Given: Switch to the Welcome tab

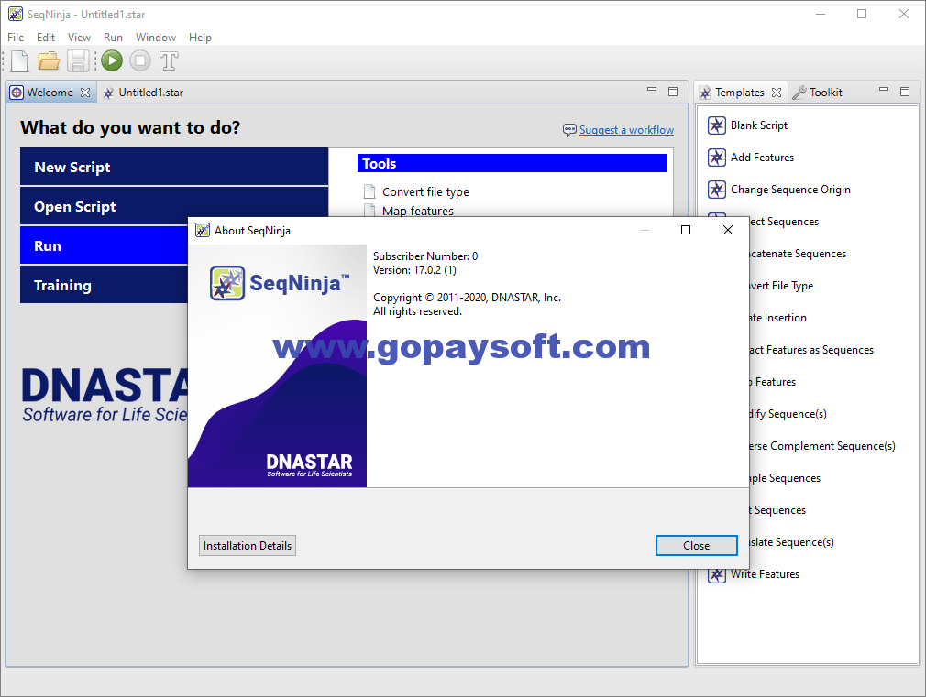Looking at the screenshot, I should pos(50,93).
